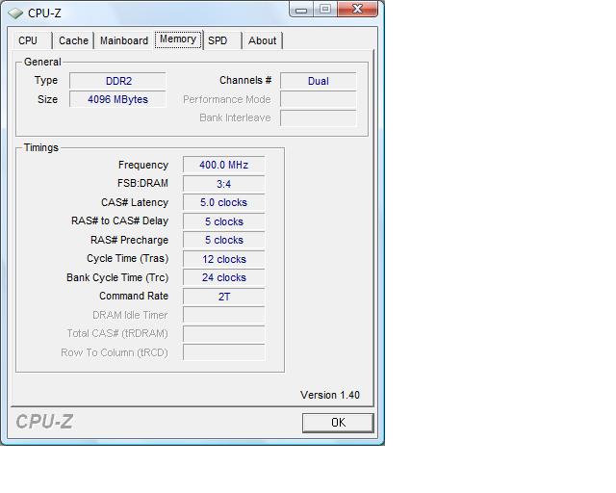The image size is (616, 493).
Task: Click the empty DRAM Idle Timer field
Action: pos(224,315)
